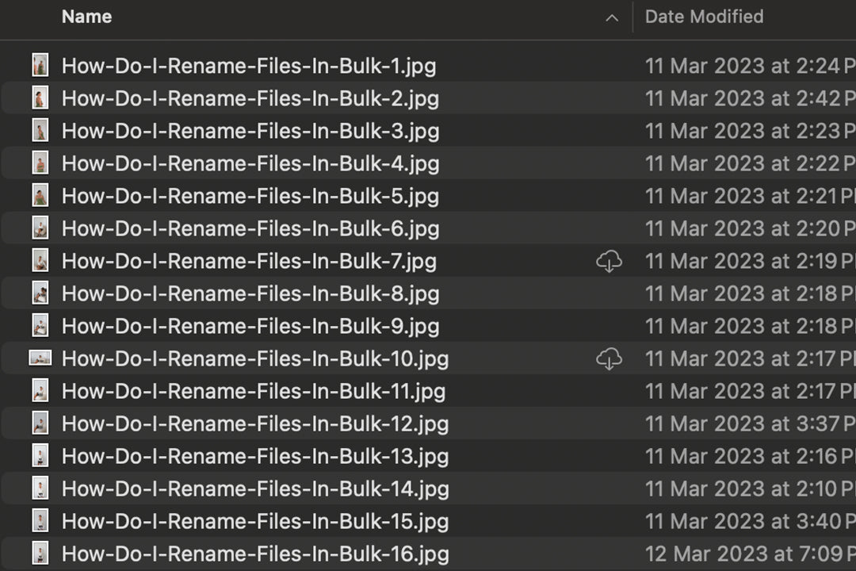Download Bulk-10.jpg using its iCloud download icon
Screen dimensions: 856x571
tap(609, 358)
